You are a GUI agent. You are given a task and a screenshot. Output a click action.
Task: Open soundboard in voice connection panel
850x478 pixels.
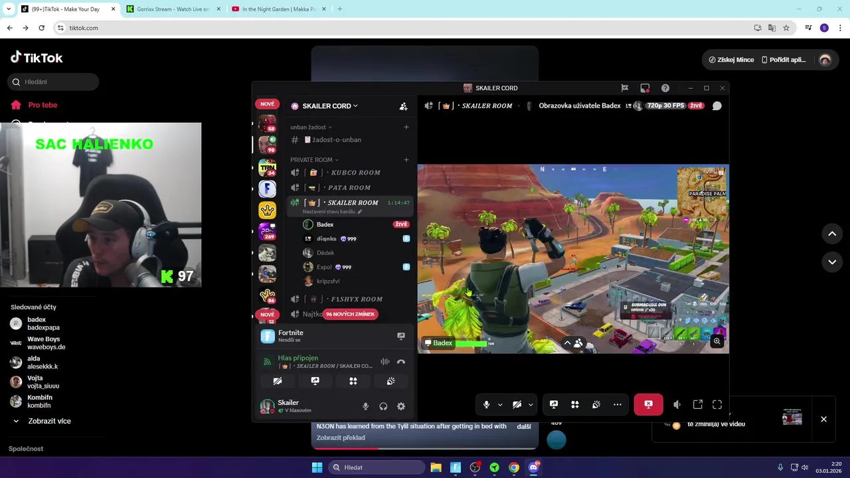pyautogui.click(x=391, y=381)
